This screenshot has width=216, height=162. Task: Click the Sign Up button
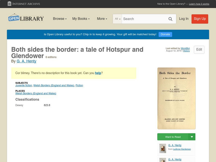click(x=200, y=19)
